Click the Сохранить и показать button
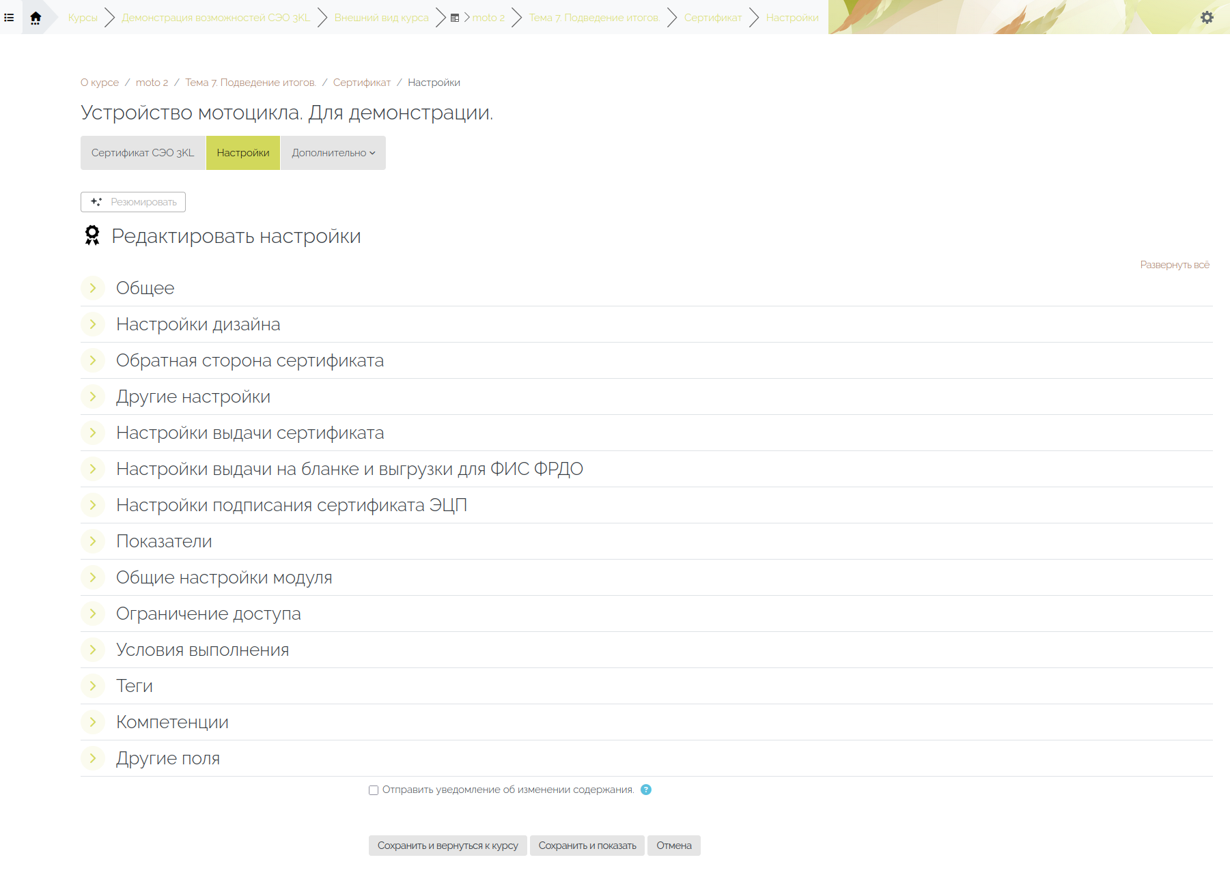This screenshot has height=879, width=1230. click(587, 846)
